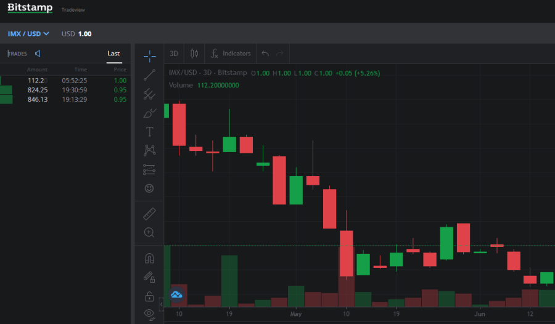Open the IMX / USD pair dropdown

[x=28, y=34]
